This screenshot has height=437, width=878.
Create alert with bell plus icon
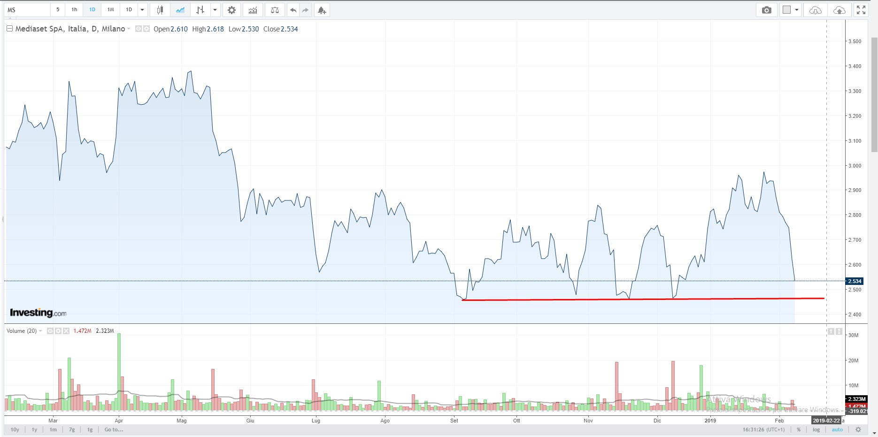pyautogui.click(x=322, y=10)
